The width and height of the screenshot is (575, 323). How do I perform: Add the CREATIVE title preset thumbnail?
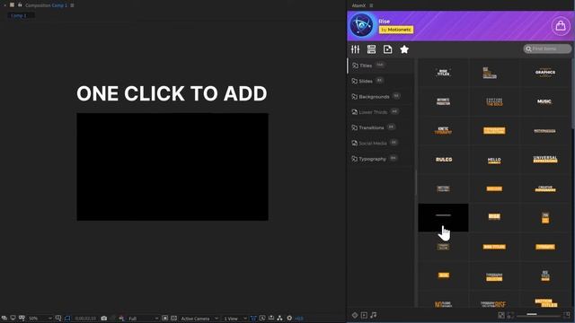(545, 188)
